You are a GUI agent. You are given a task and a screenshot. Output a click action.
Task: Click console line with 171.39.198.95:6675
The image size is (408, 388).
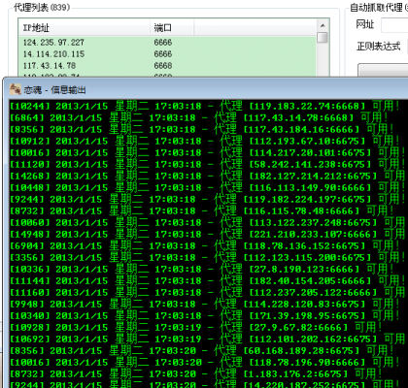tap(205, 315)
